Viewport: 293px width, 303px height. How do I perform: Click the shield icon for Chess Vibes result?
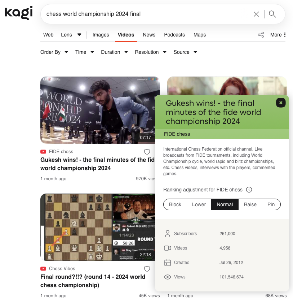(147, 269)
